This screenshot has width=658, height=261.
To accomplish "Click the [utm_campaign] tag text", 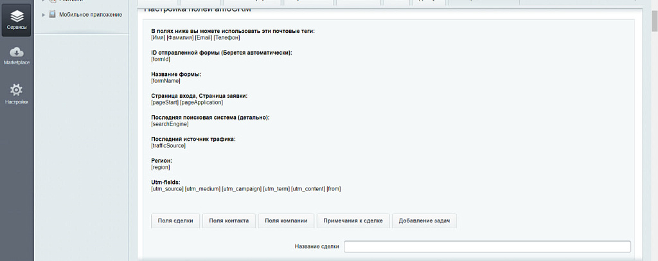I will point(242,189).
